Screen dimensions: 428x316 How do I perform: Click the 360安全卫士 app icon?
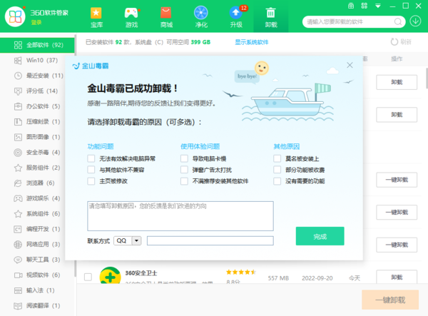tap(111, 275)
